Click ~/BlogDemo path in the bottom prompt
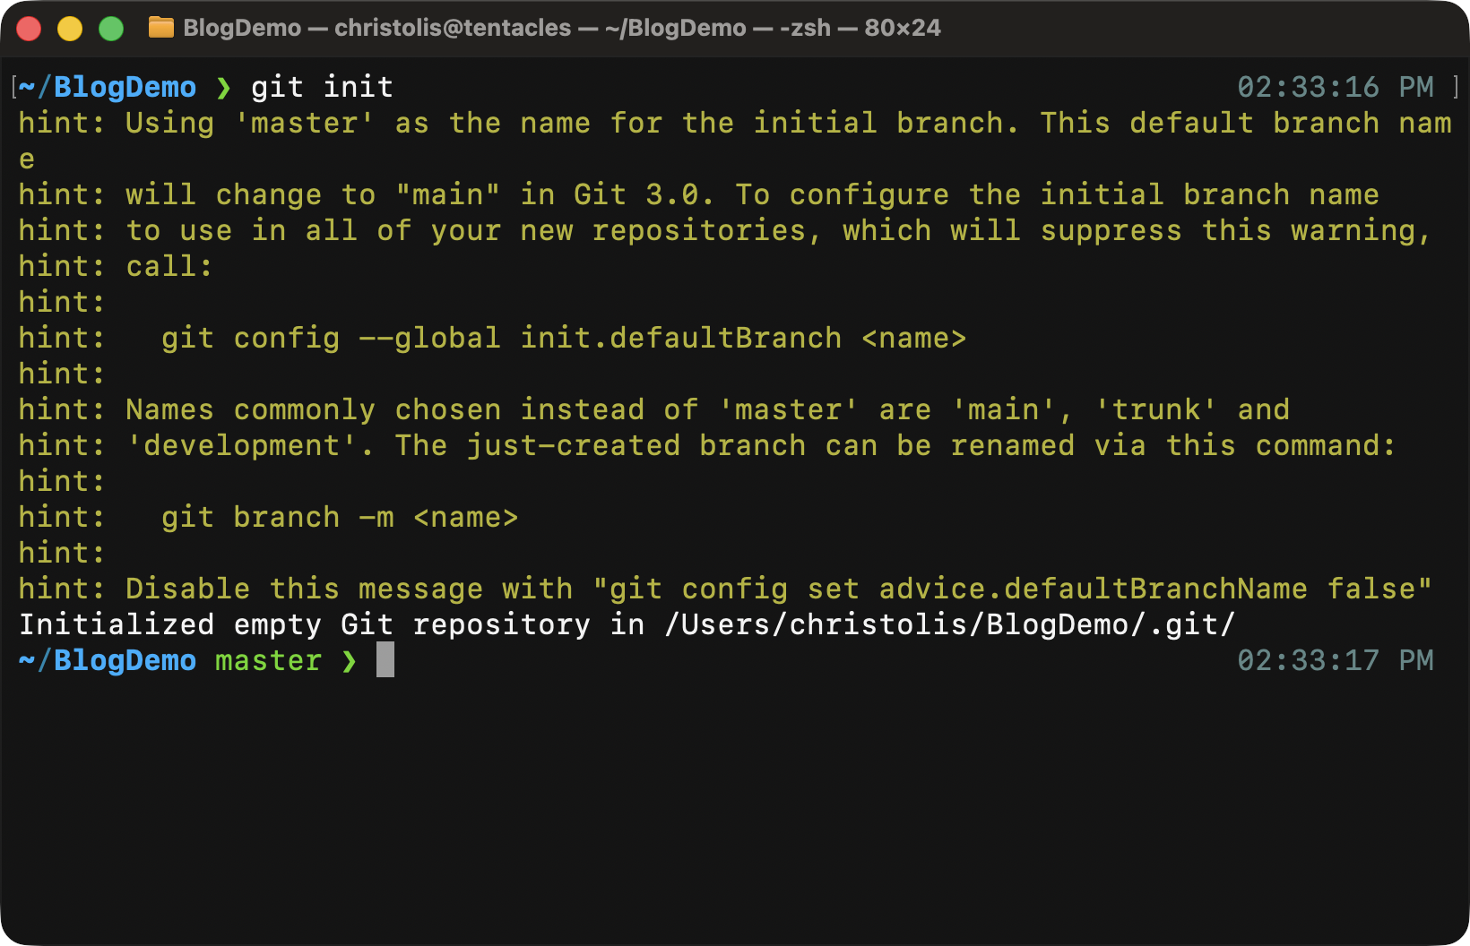 click(108, 660)
